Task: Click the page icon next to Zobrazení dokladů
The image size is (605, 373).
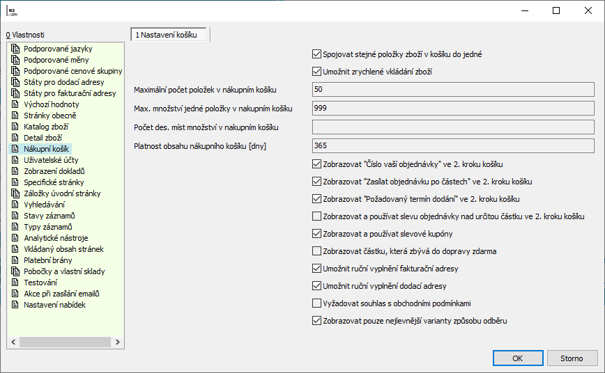Action: (x=15, y=171)
